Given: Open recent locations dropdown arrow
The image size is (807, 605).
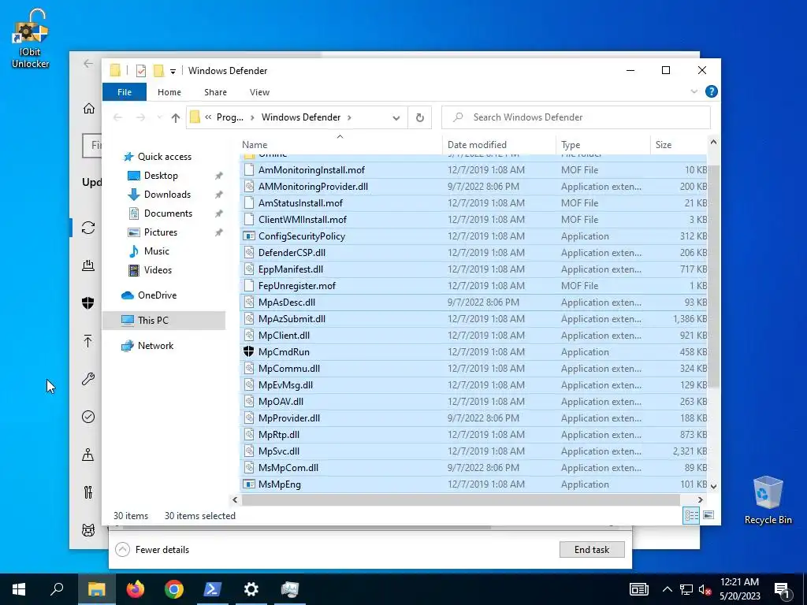Looking at the screenshot, I should click(x=159, y=118).
